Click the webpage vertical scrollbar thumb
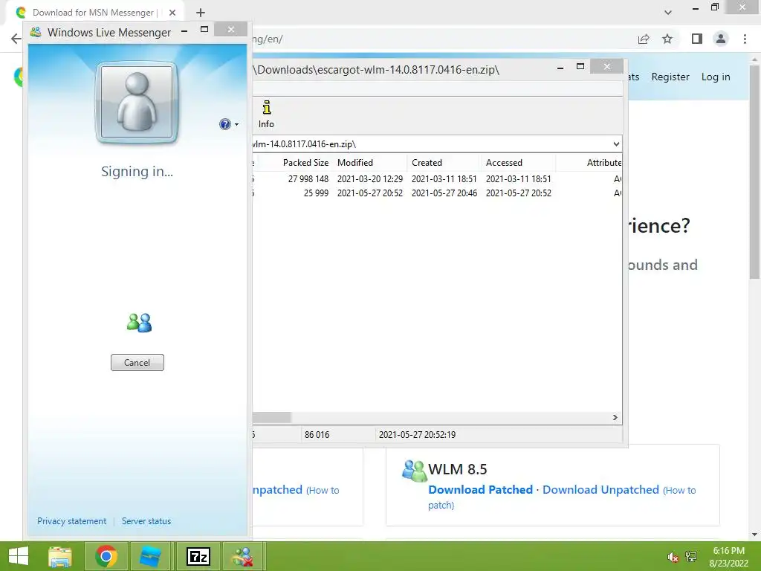 (x=755, y=172)
